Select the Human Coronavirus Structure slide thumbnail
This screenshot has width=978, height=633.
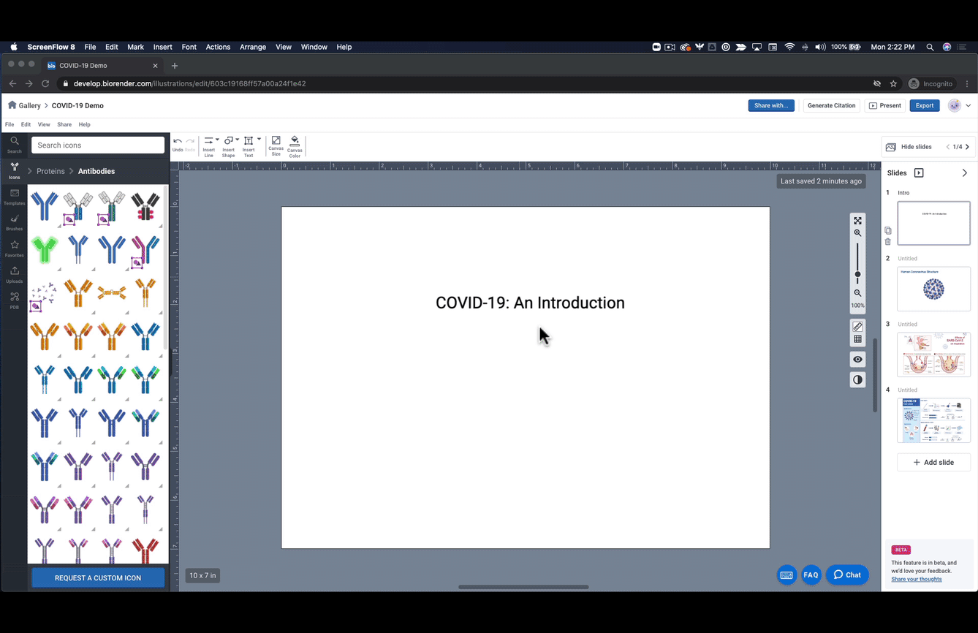click(x=933, y=289)
